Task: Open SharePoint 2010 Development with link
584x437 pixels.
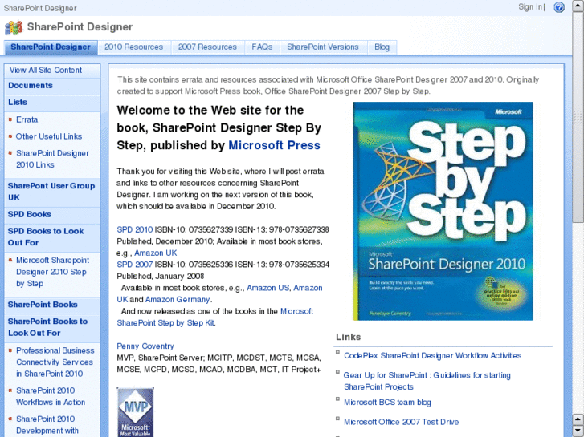Action: (x=47, y=425)
